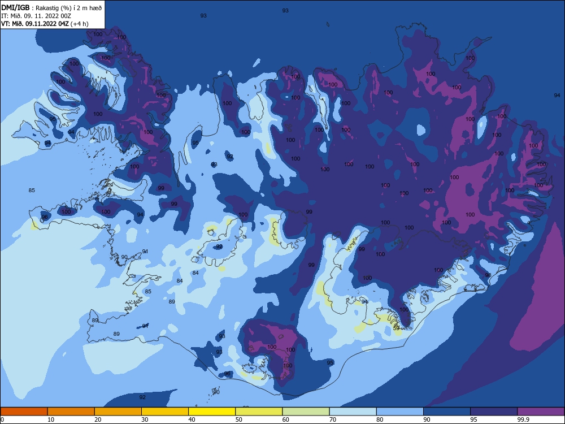Choose the 70–80 pale blue legend swatch
The width and height of the screenshot is (565, 424).
(353, 412)
